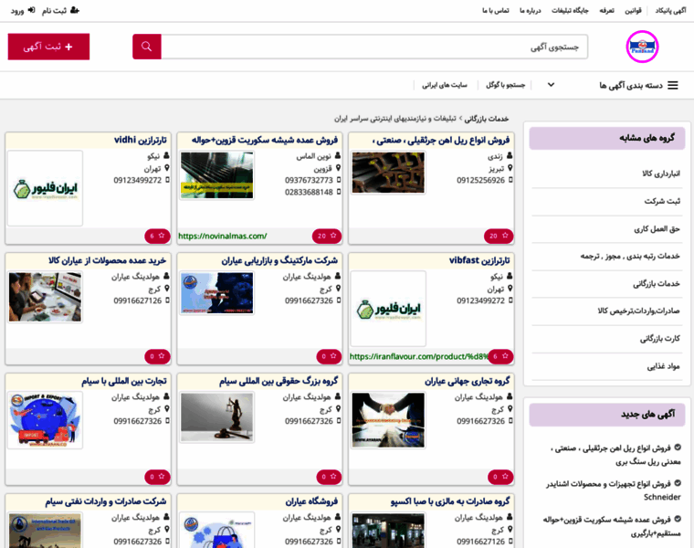Click star badge on تجارت بین المللی ad

157,477
